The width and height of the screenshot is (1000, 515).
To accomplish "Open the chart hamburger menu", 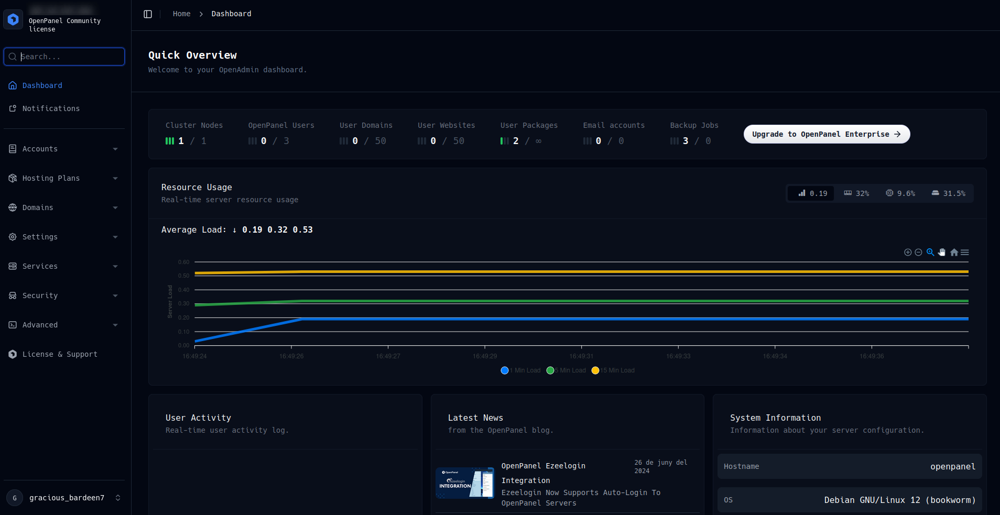I will tap(965, 253).
